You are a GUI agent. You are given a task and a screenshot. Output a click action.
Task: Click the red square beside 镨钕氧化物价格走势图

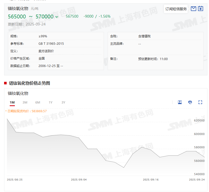click(5, 83)
